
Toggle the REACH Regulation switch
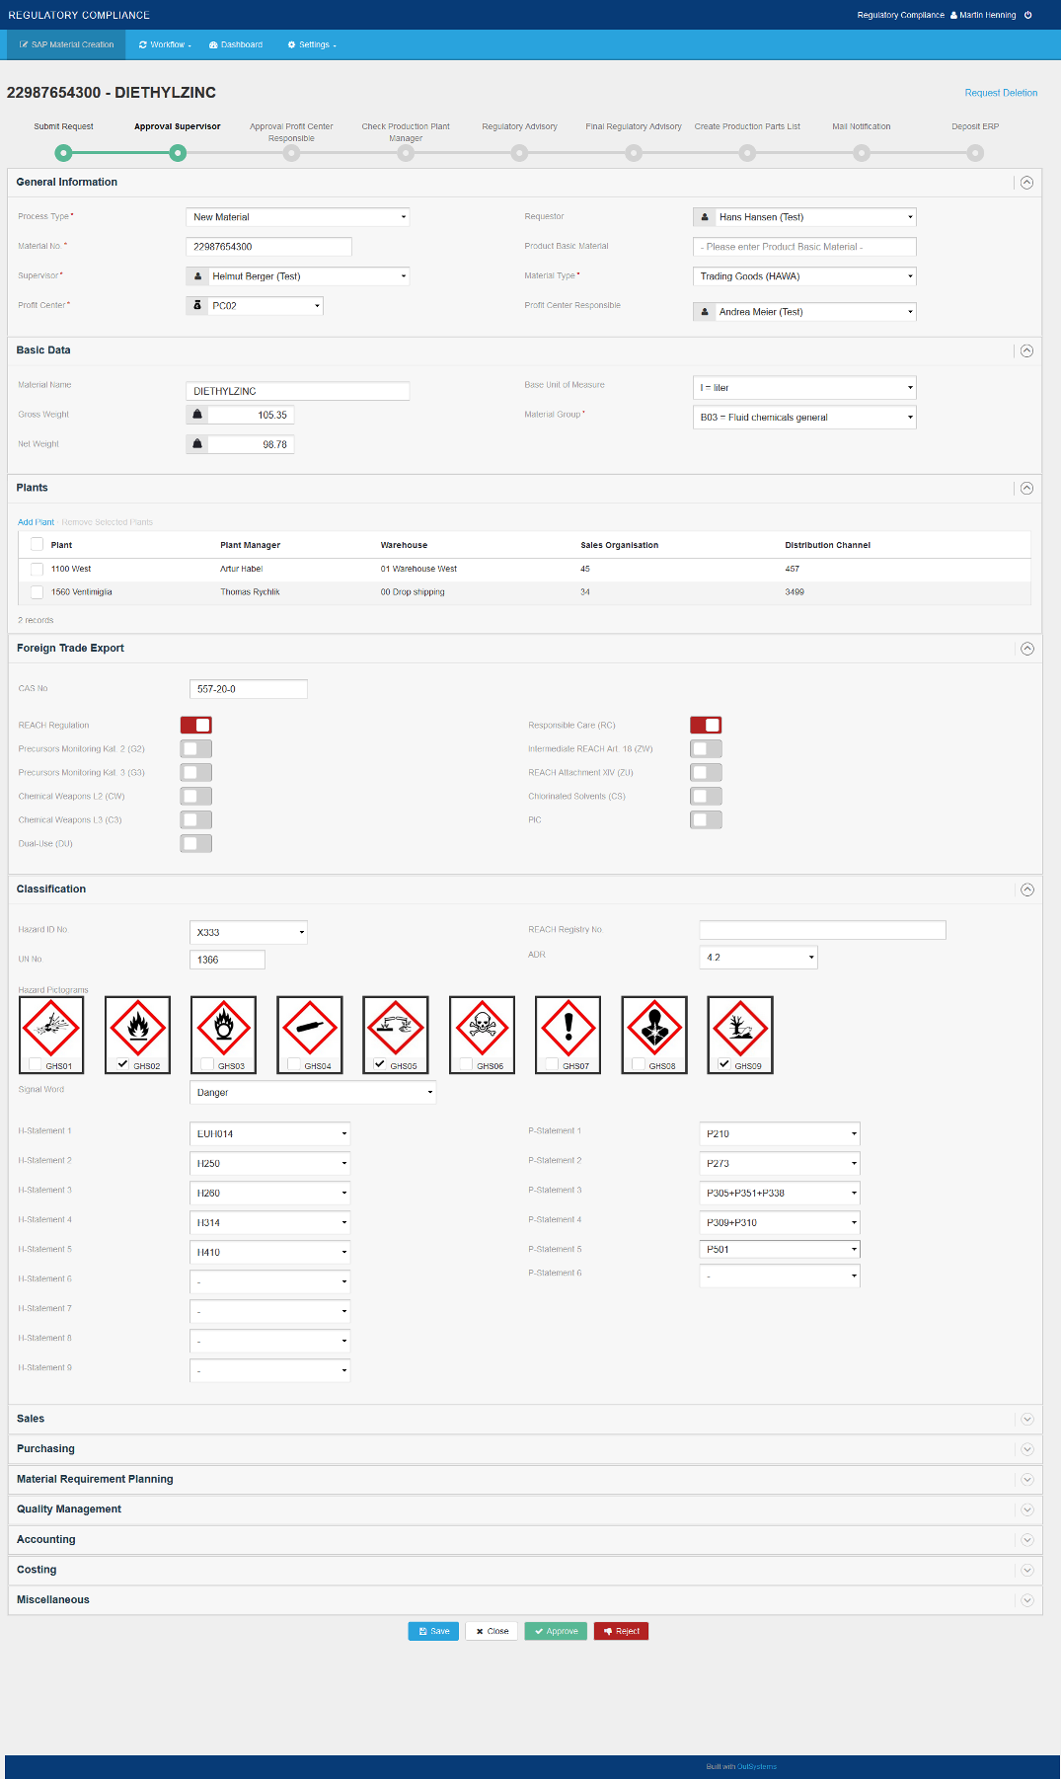(x=196, y=725)
